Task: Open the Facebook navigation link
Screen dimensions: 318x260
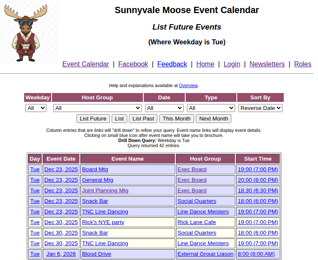Action: (x=133, y=64)
